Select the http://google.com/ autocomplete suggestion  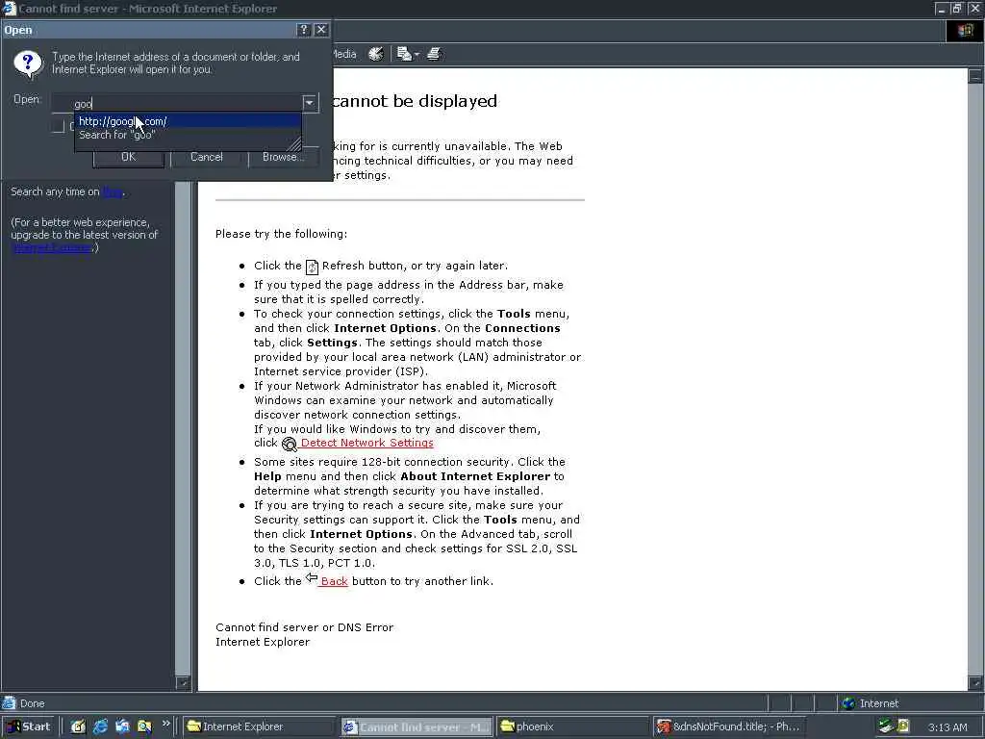[188, 121]
